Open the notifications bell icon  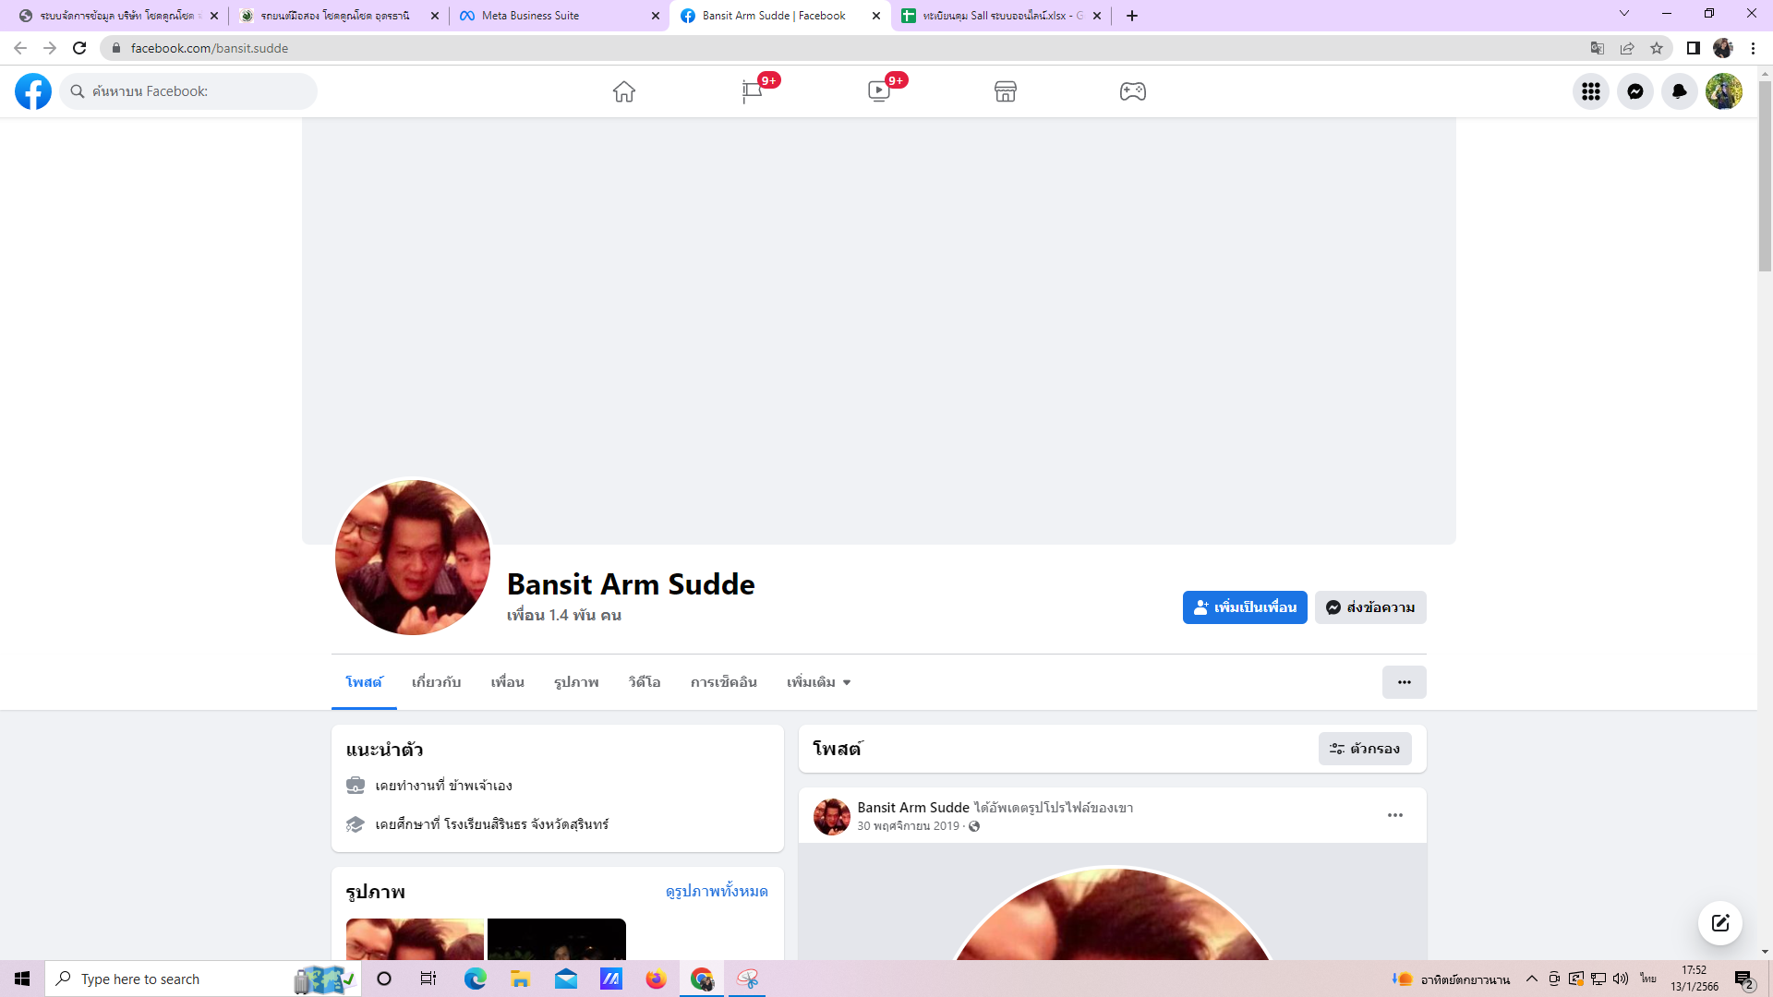[1680, 91]
